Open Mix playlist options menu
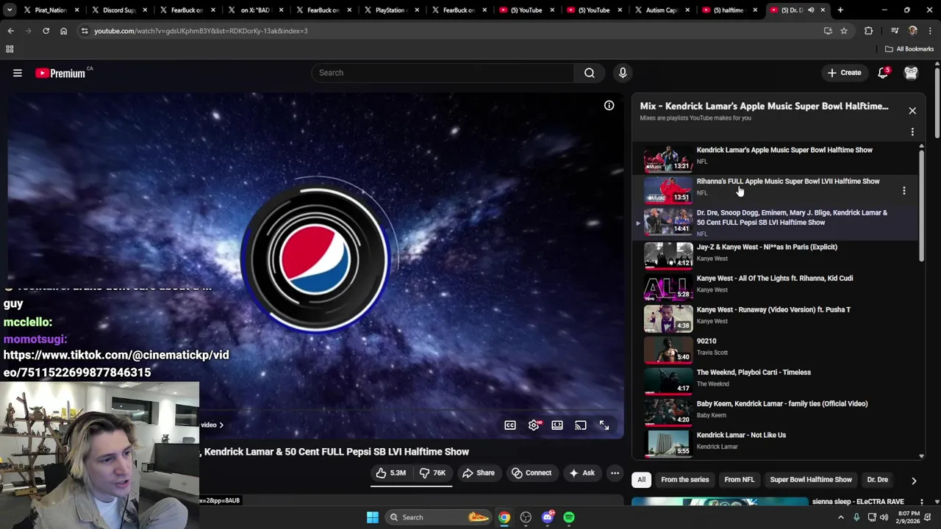The image size is (941, 529). click(x=912, y=132)
